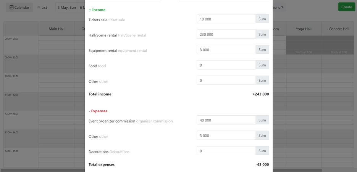Switch to the List view
Screen dimensions: 357x172
point(42,7)
